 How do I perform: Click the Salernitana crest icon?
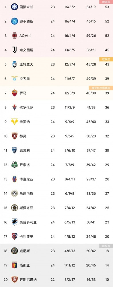coord(14,280)
